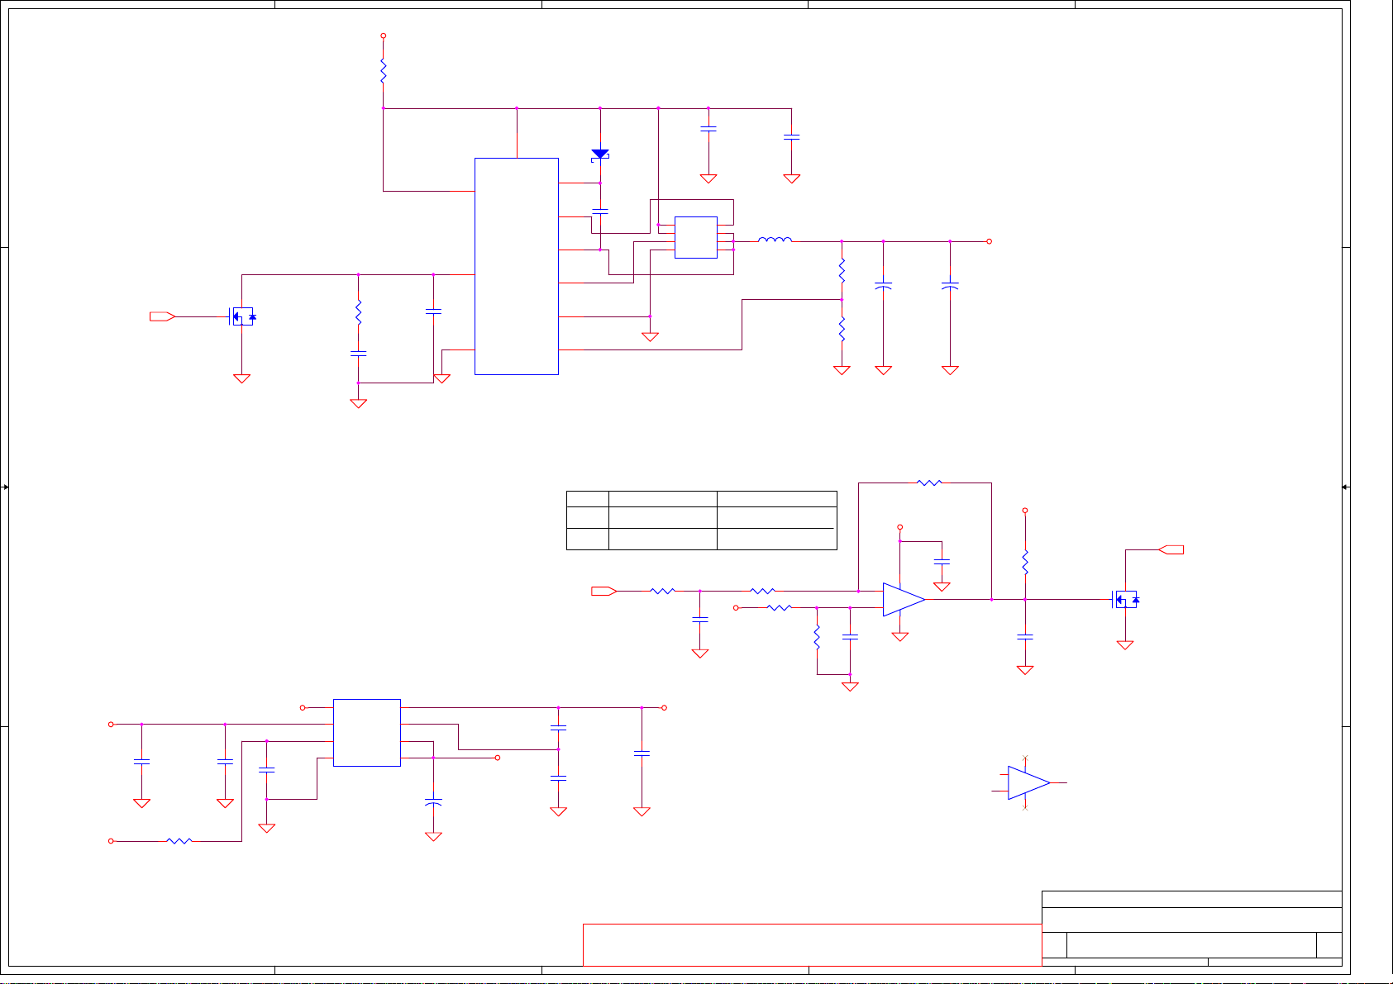The width and height of the screenshot is (1393, 984).
Task: Click the input port flag before the op-amp resistors
Action: [604, 591]
